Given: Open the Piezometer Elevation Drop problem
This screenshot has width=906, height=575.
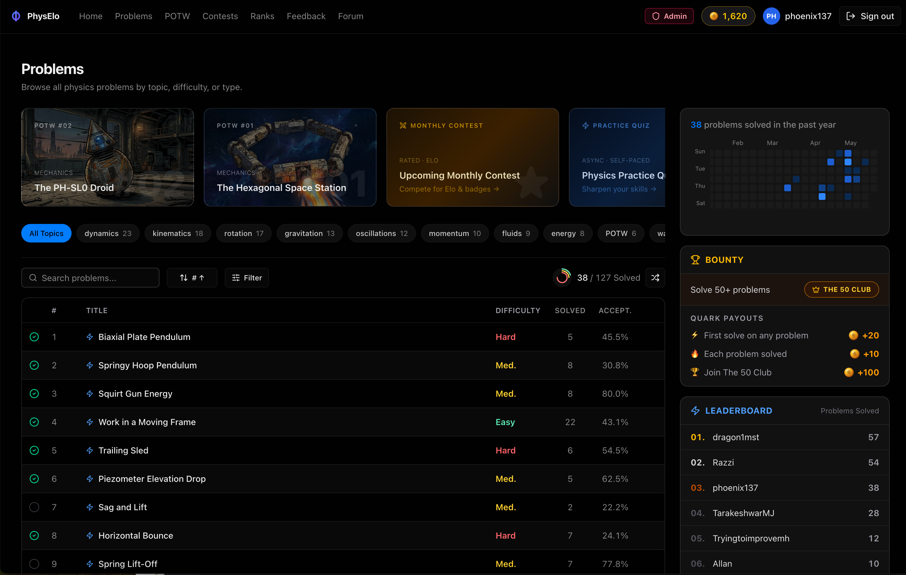Looking at the screenshot, I should [152, 479].
